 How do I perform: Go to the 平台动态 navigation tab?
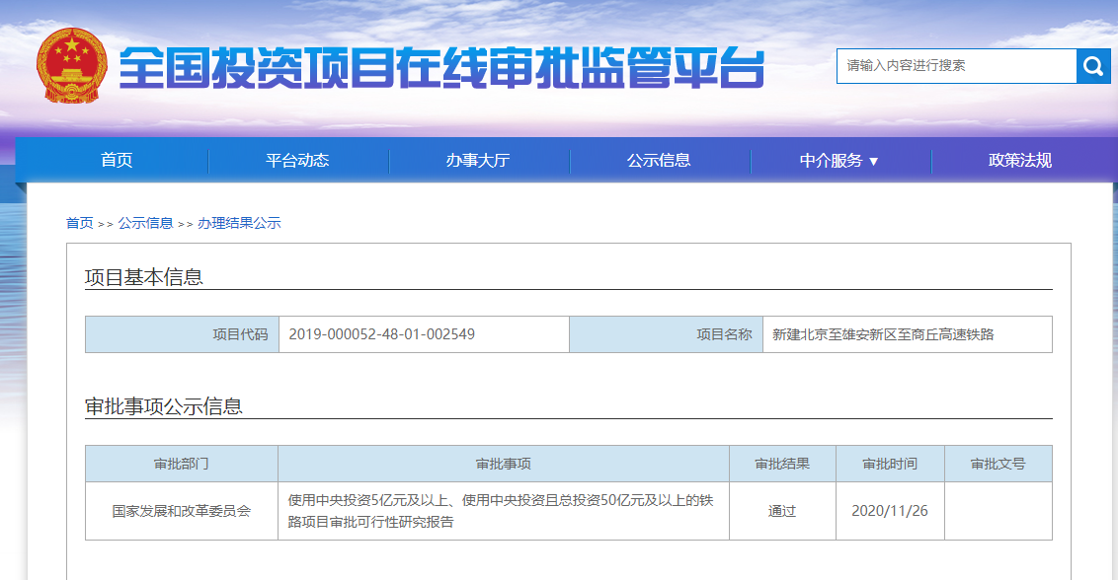297,161
